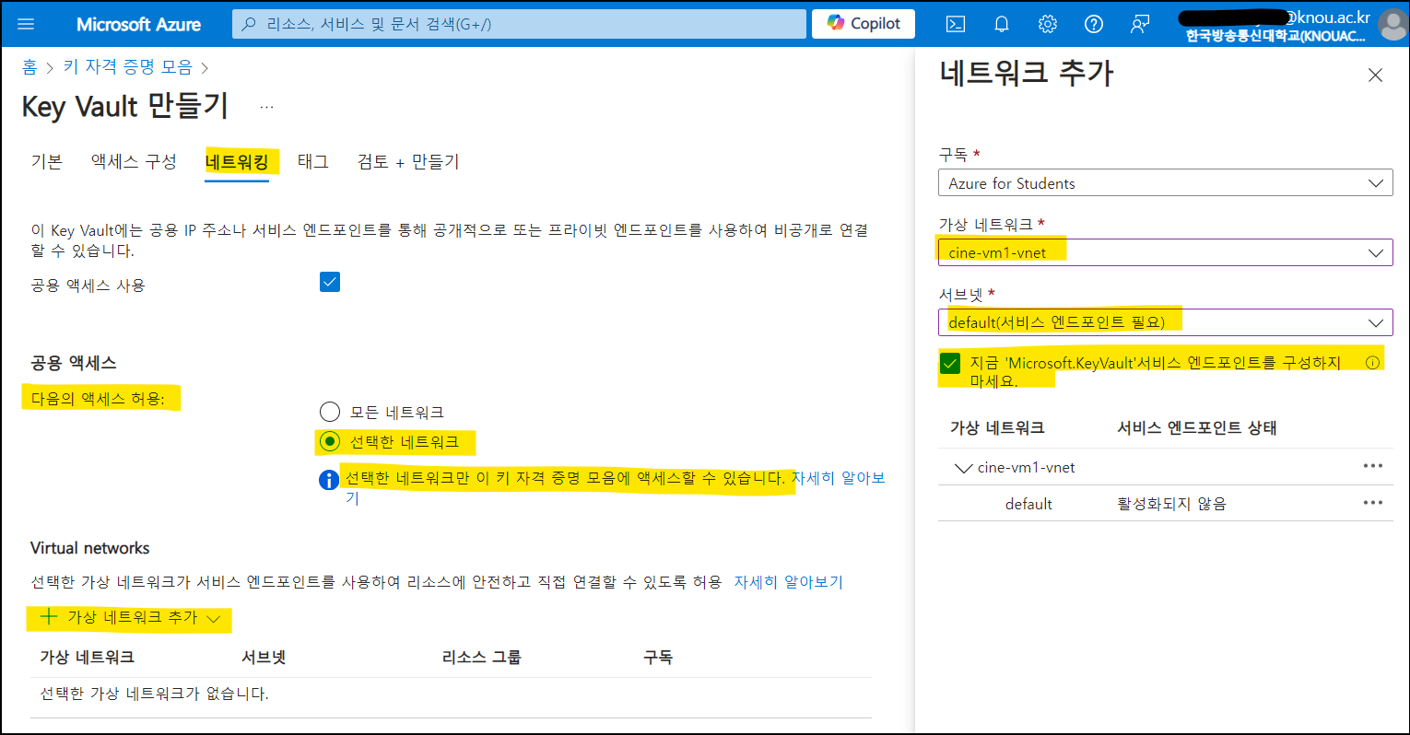This screenshot has height=735, width=1410.
Task: Focus the resource search box
Action: 519,24
